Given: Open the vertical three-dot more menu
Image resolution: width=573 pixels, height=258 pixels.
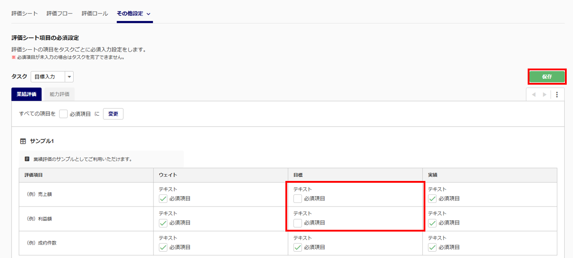Looking at the screenshot, I should click(557, 95).
